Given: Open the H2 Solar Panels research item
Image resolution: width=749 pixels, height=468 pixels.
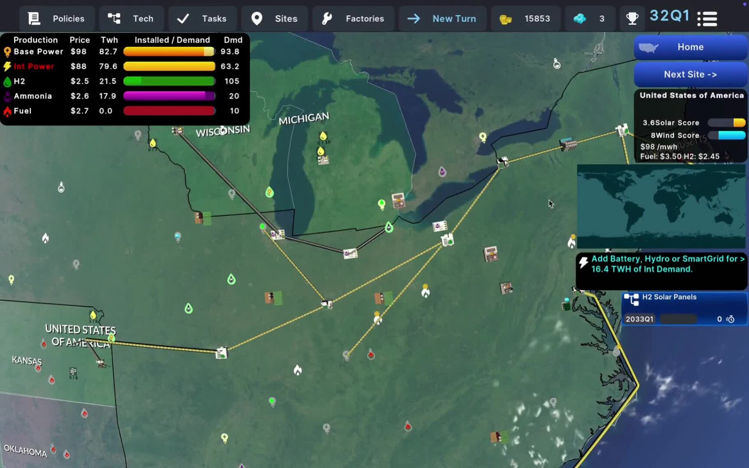Looking at the screenshot, I should coord(684,309).
